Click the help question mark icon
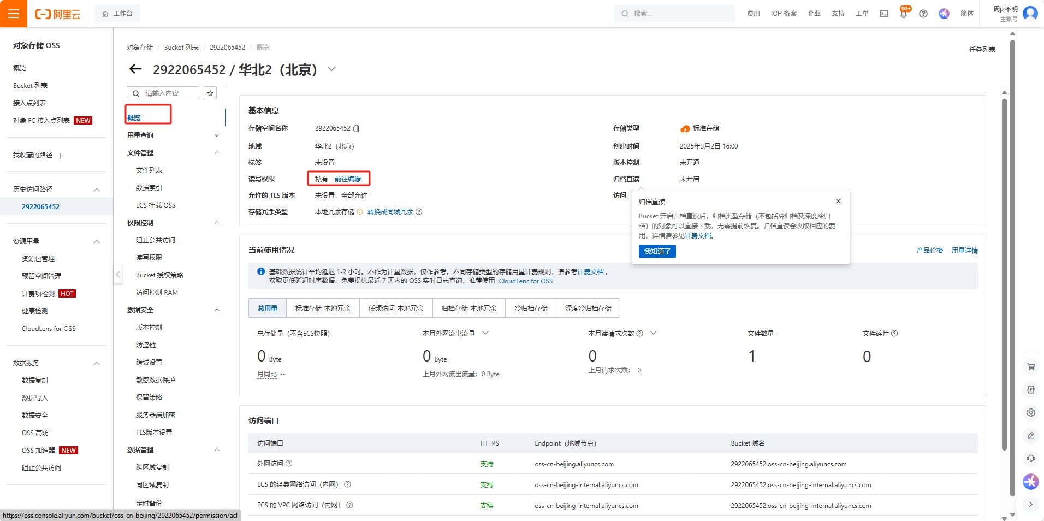Image resolution: width=1044 pixels, height=521 pixels. pyautogui.click(x=923, y=14)
